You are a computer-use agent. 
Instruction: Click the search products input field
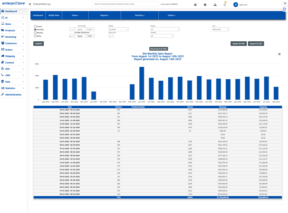pyautogui.click(x=125, y=4)
